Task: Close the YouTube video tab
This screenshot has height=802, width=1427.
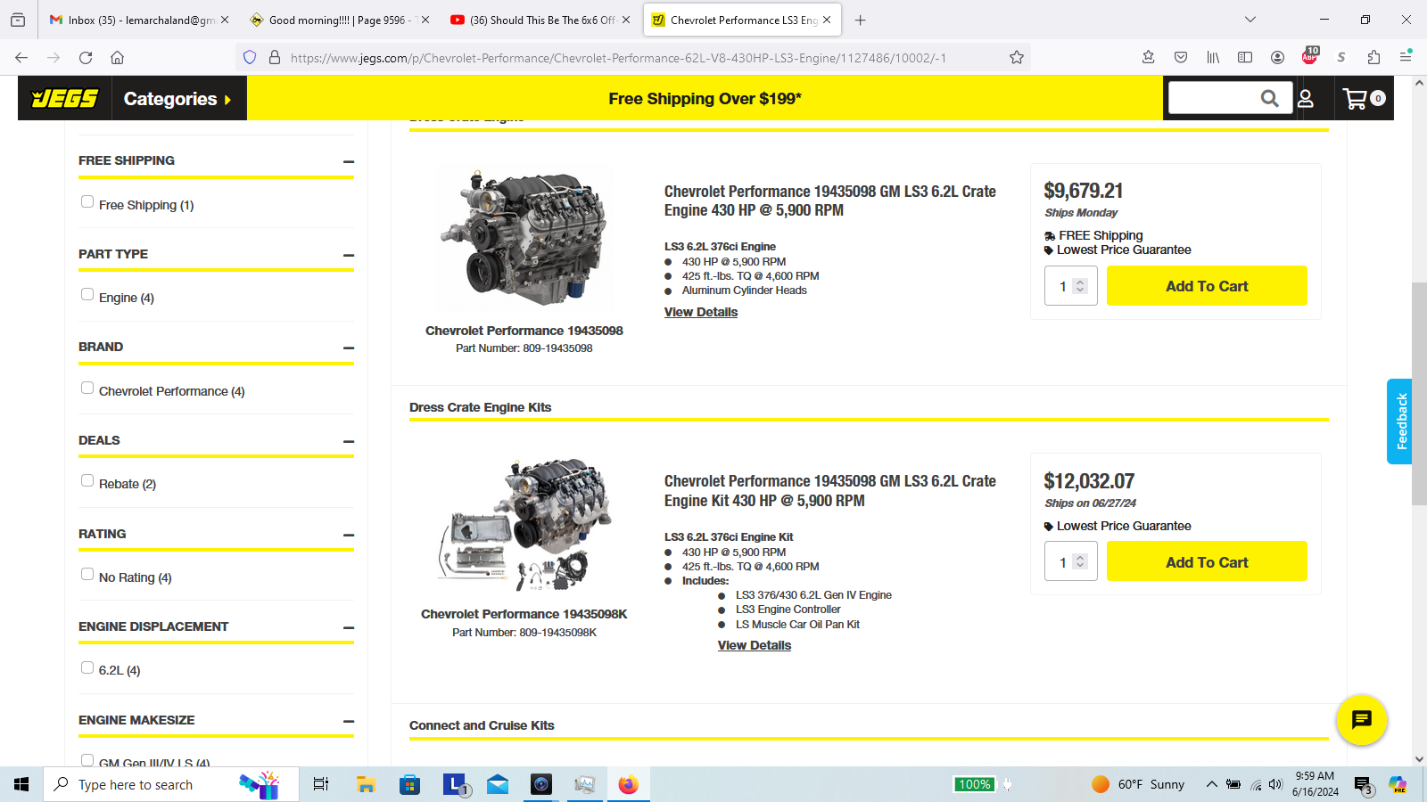Action: click(626, 20)
